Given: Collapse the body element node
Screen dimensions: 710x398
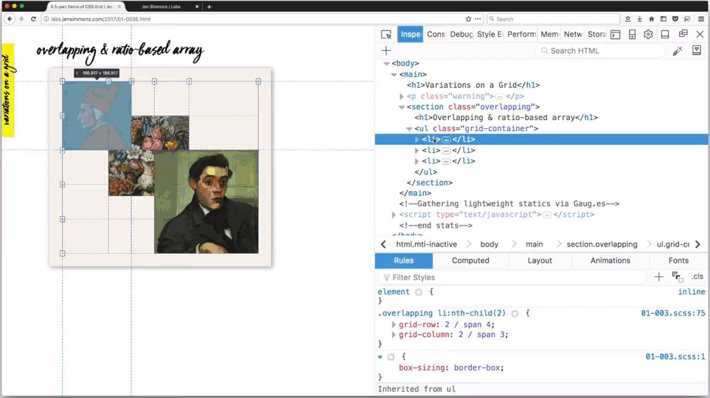Looking at the screenshot, I should click(x=386, y=64).
